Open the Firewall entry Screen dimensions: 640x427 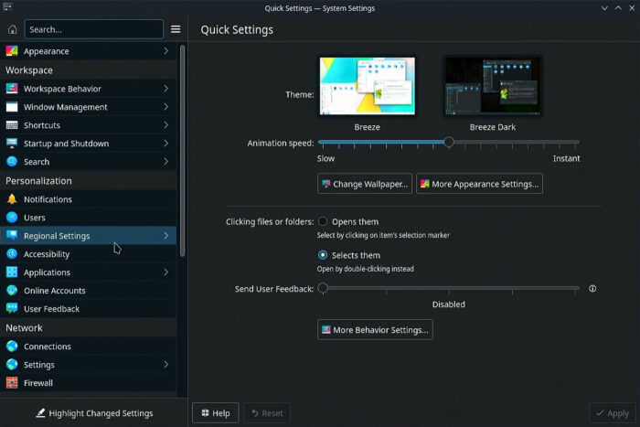coord(88,383)
